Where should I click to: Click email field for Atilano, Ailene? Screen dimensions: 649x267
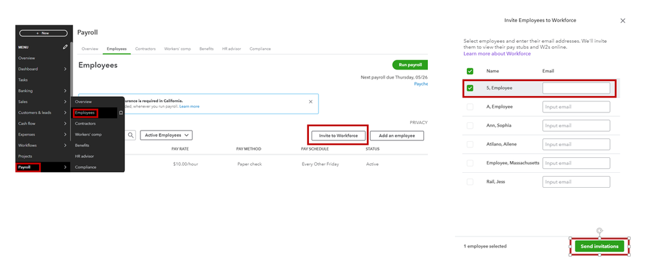click(x=576, y=144)
